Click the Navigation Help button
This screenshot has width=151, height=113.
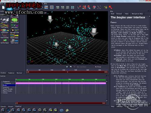coord(137,14)
